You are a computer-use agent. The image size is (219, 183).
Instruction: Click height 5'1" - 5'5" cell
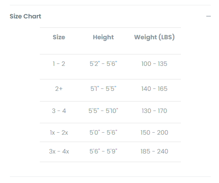(x=103, y=89)
